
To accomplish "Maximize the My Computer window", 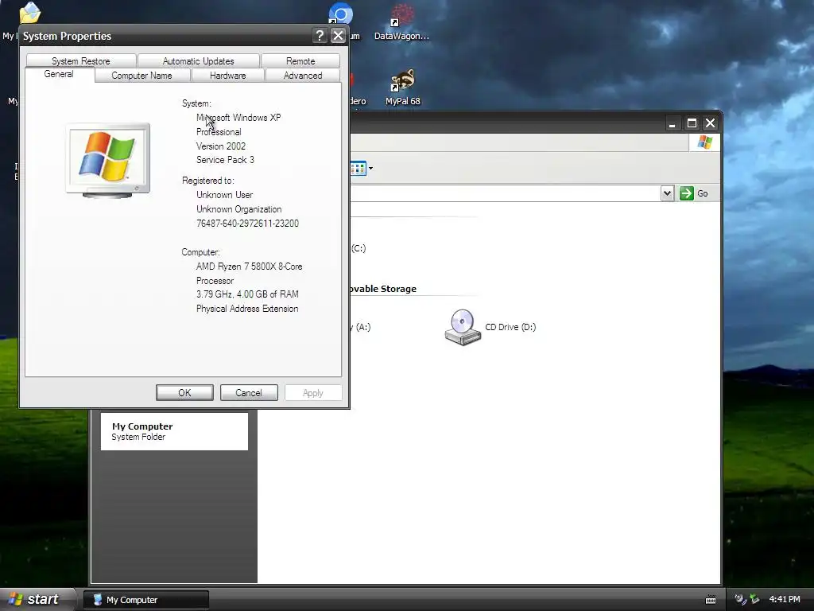I will click(x=692, y=123).
